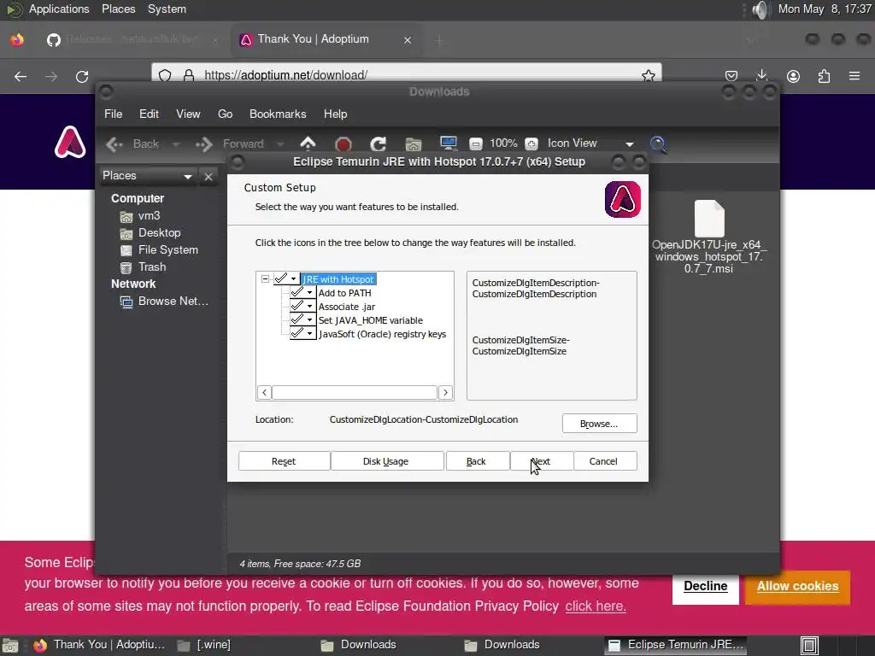Open the Bookmarks menu in Downloads window

pos(278,114)
